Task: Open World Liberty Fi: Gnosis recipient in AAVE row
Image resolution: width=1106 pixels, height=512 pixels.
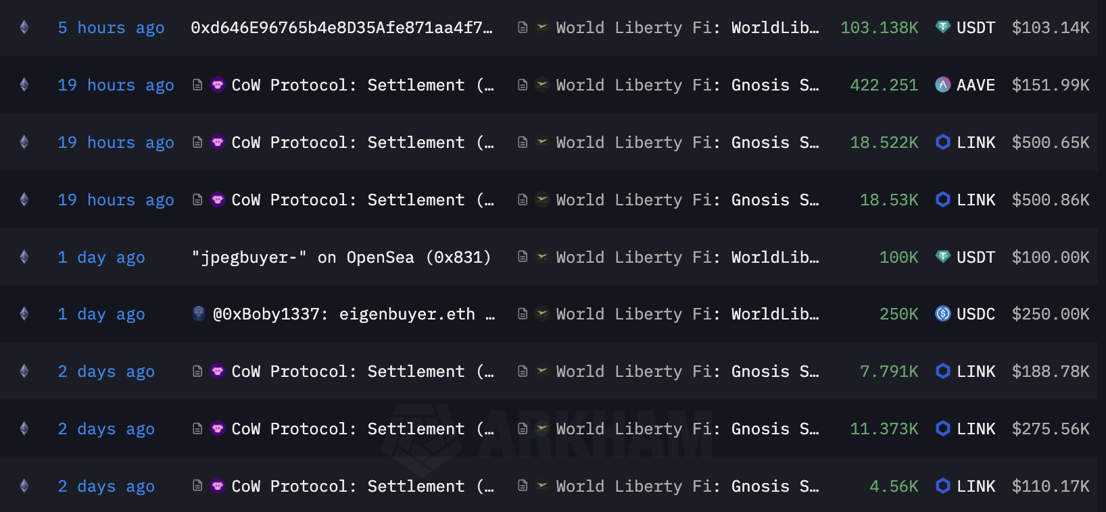Action: 687,85
